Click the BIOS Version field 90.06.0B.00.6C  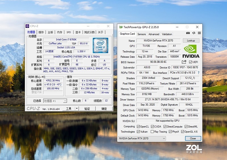coord(158,62)
